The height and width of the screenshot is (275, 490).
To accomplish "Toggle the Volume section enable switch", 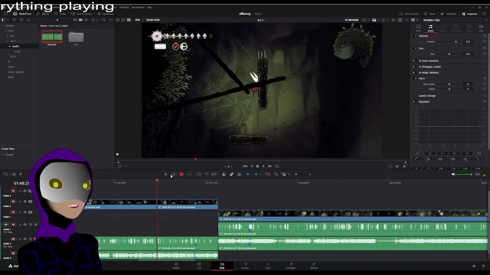I will point(416,36).
